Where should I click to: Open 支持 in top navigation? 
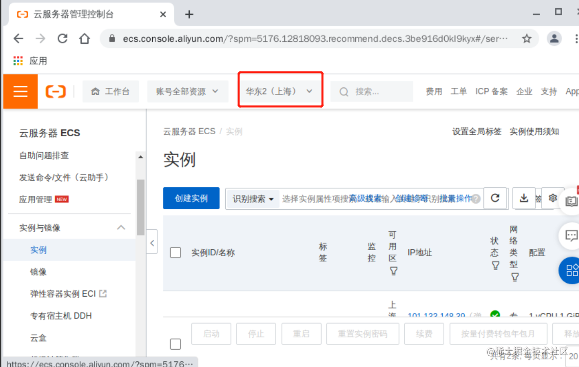click(549, 91)
